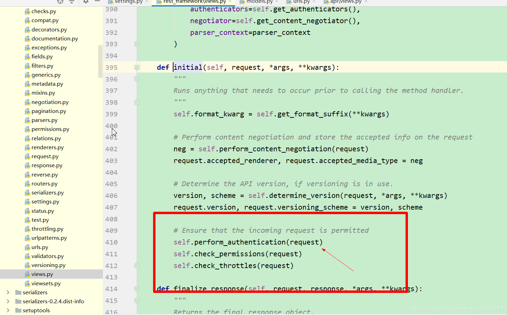Click the project tree vertical scrollbar thumb
The height and width of the screenshot is (315, 507).
100,61
